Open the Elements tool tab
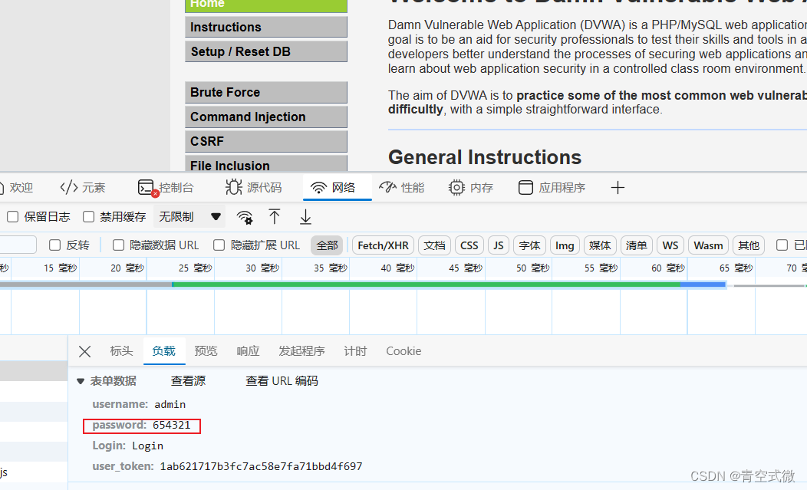The height and width of the screenshot is (490, 807). tap(82, 188)
